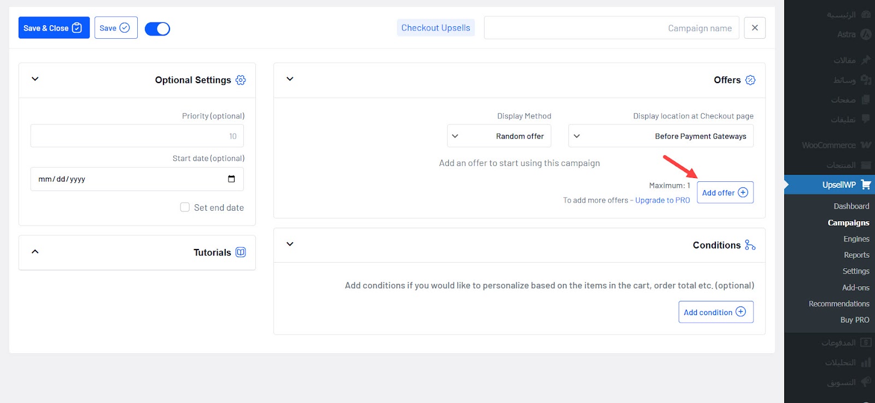
Task: Click the Add offer button
Action: click(725, 193)
